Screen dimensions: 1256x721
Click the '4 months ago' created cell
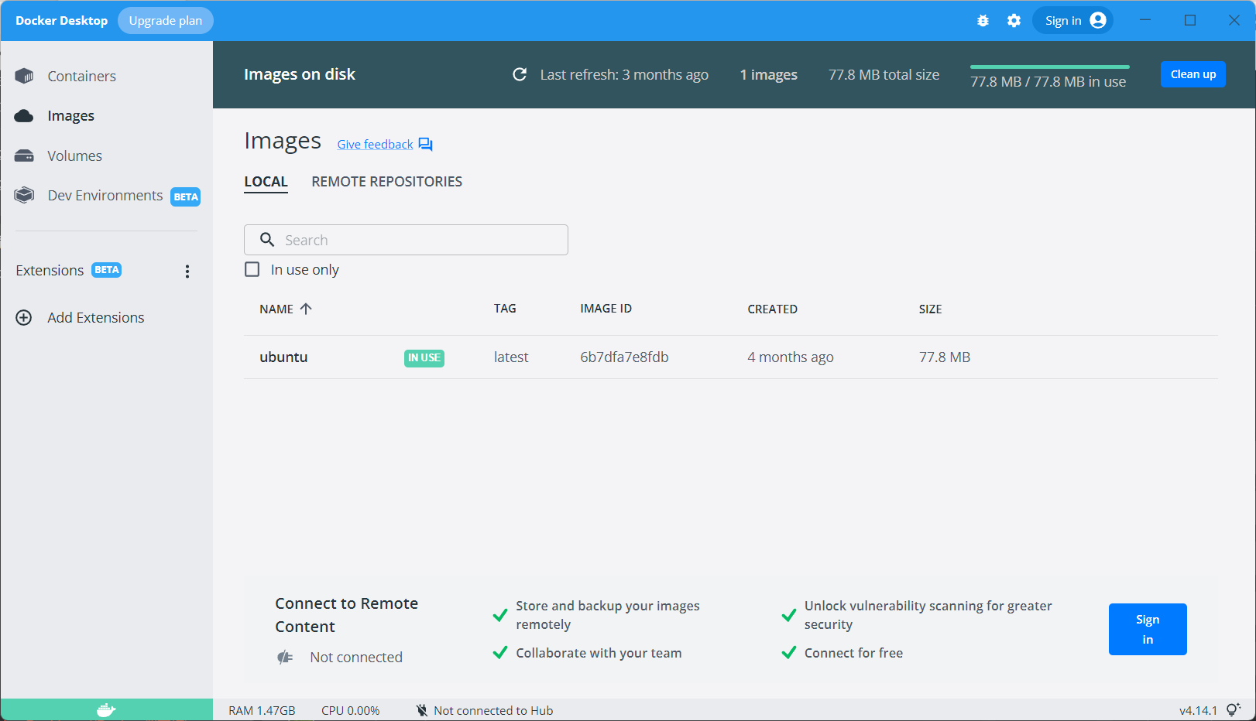[x=791, y=357]
